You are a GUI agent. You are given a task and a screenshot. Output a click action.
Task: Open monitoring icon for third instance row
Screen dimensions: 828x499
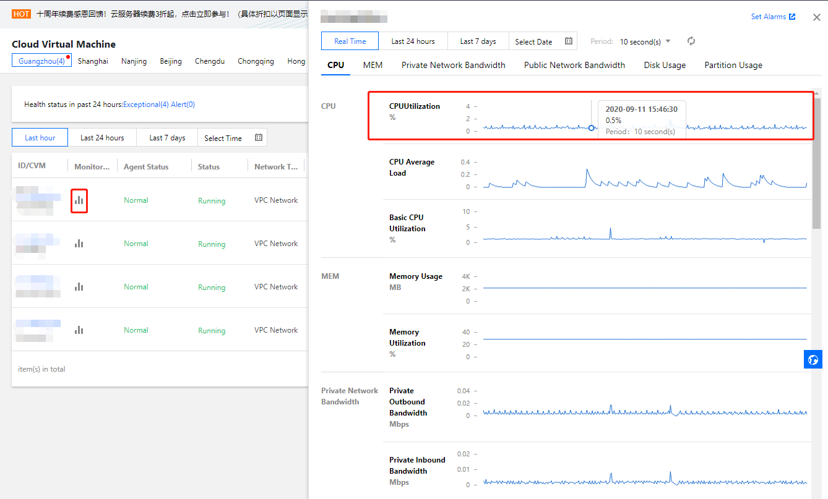[x=79, y=287]
